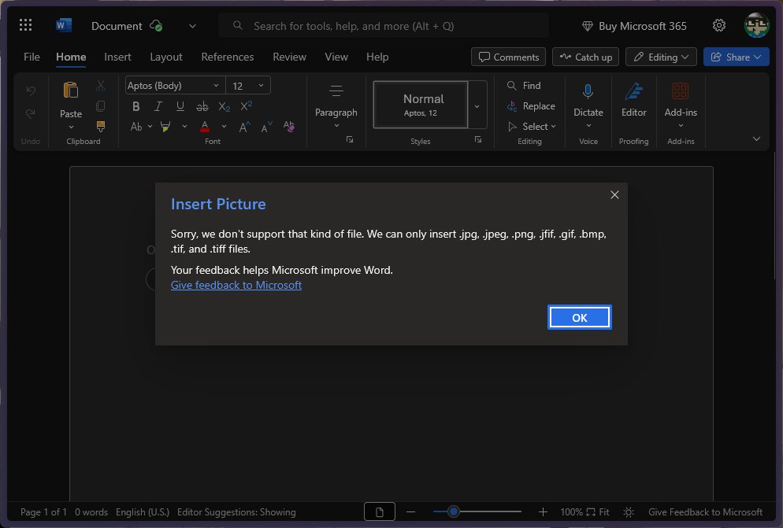Toggle Strikethrough formatting
The height and width of the screenshot is (528, 783).
202,106
